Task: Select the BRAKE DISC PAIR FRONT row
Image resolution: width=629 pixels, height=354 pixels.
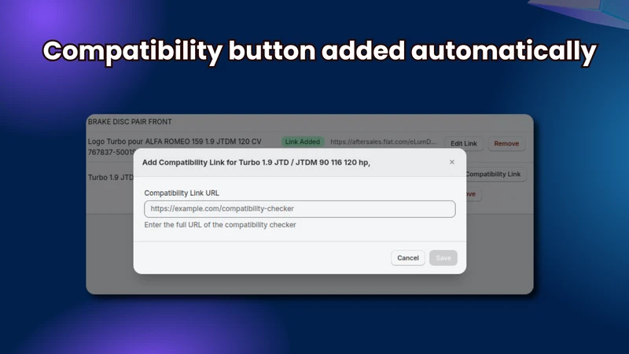Action: pyautogui.click(x=310, y=122)
